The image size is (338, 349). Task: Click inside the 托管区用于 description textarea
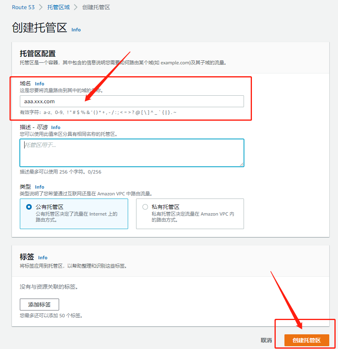tap(132, 153)
